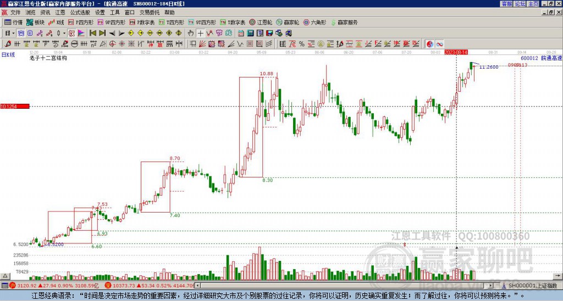The image size is (563, 301).
Task: Expand the candlestick style dropdown arrow
Action: click(x=64, y=33)
